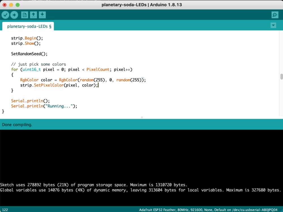
Task: Click the 'Done compiling.' status message
Action: pyautogui.click(x=17, y=125)
